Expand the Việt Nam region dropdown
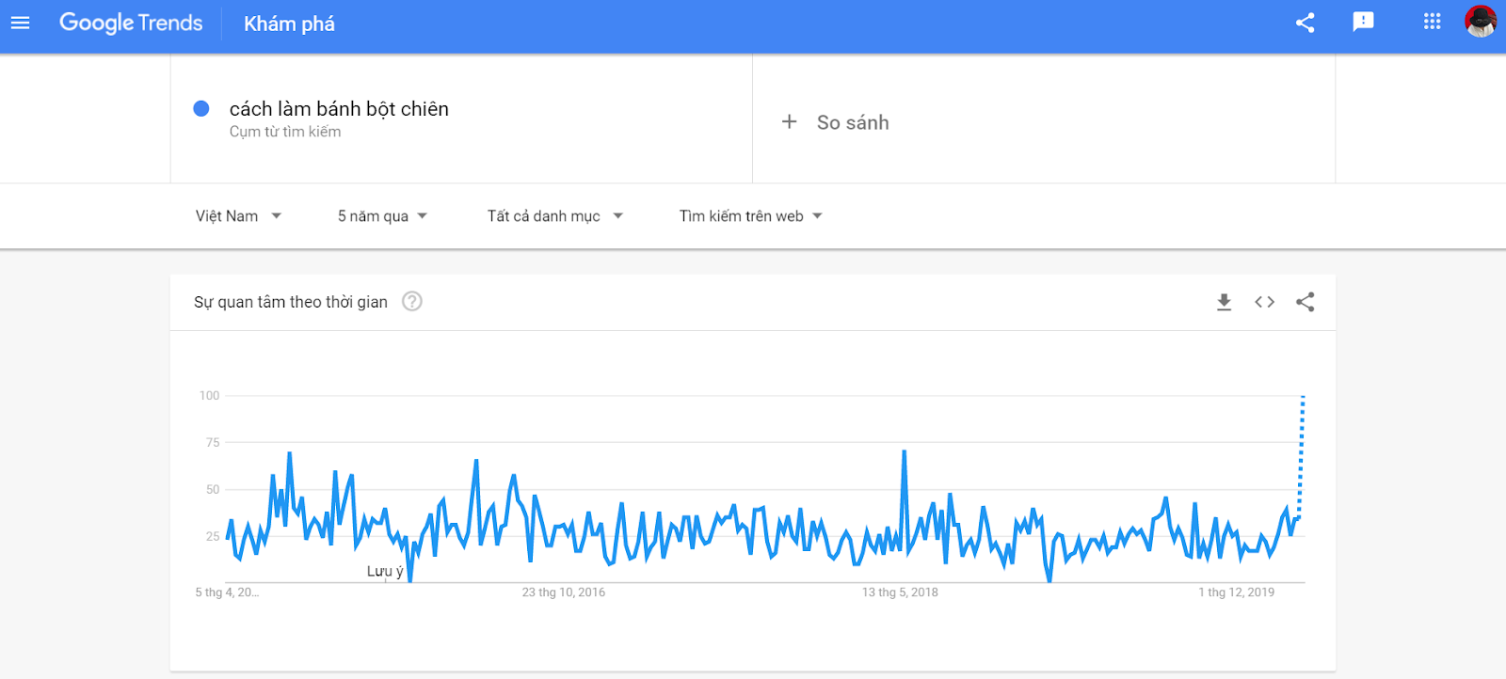 (x=238, y=216)
